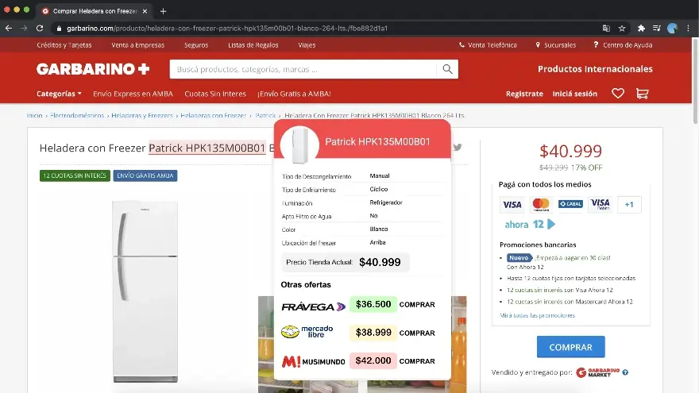
Task: Open Productos Internacionales
Action: coord(595,69)
